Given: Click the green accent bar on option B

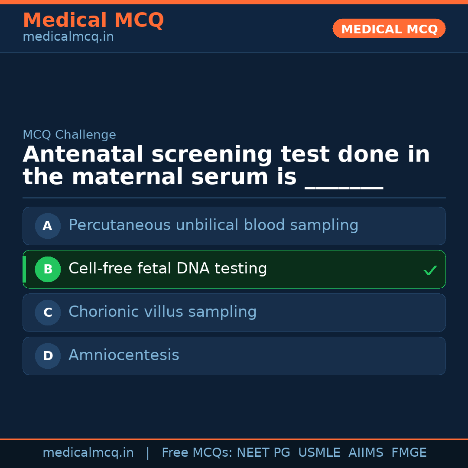Looking at the screenshot, I should click(24, 269).
